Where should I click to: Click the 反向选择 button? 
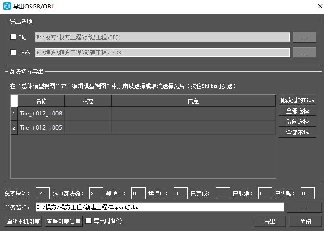(297, 122)
